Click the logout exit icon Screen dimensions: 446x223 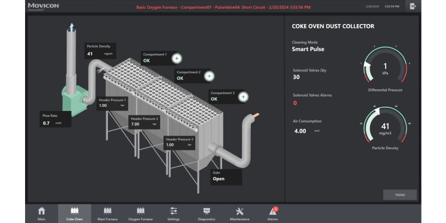coord(413,6)
